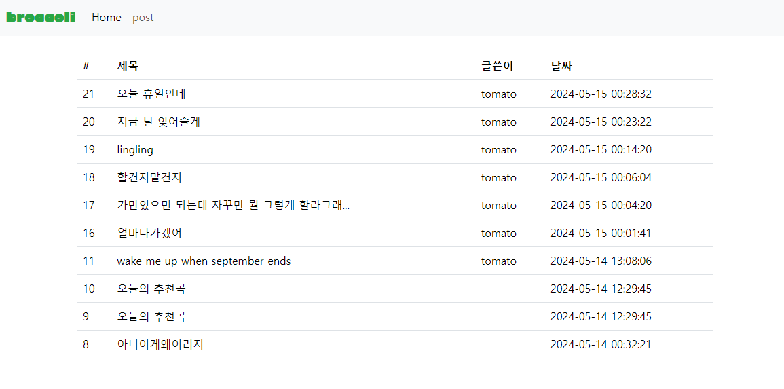This screenshot has height=389, width=784.
Task: Click the 날짜 column header
Action: (x=561, y=66)
